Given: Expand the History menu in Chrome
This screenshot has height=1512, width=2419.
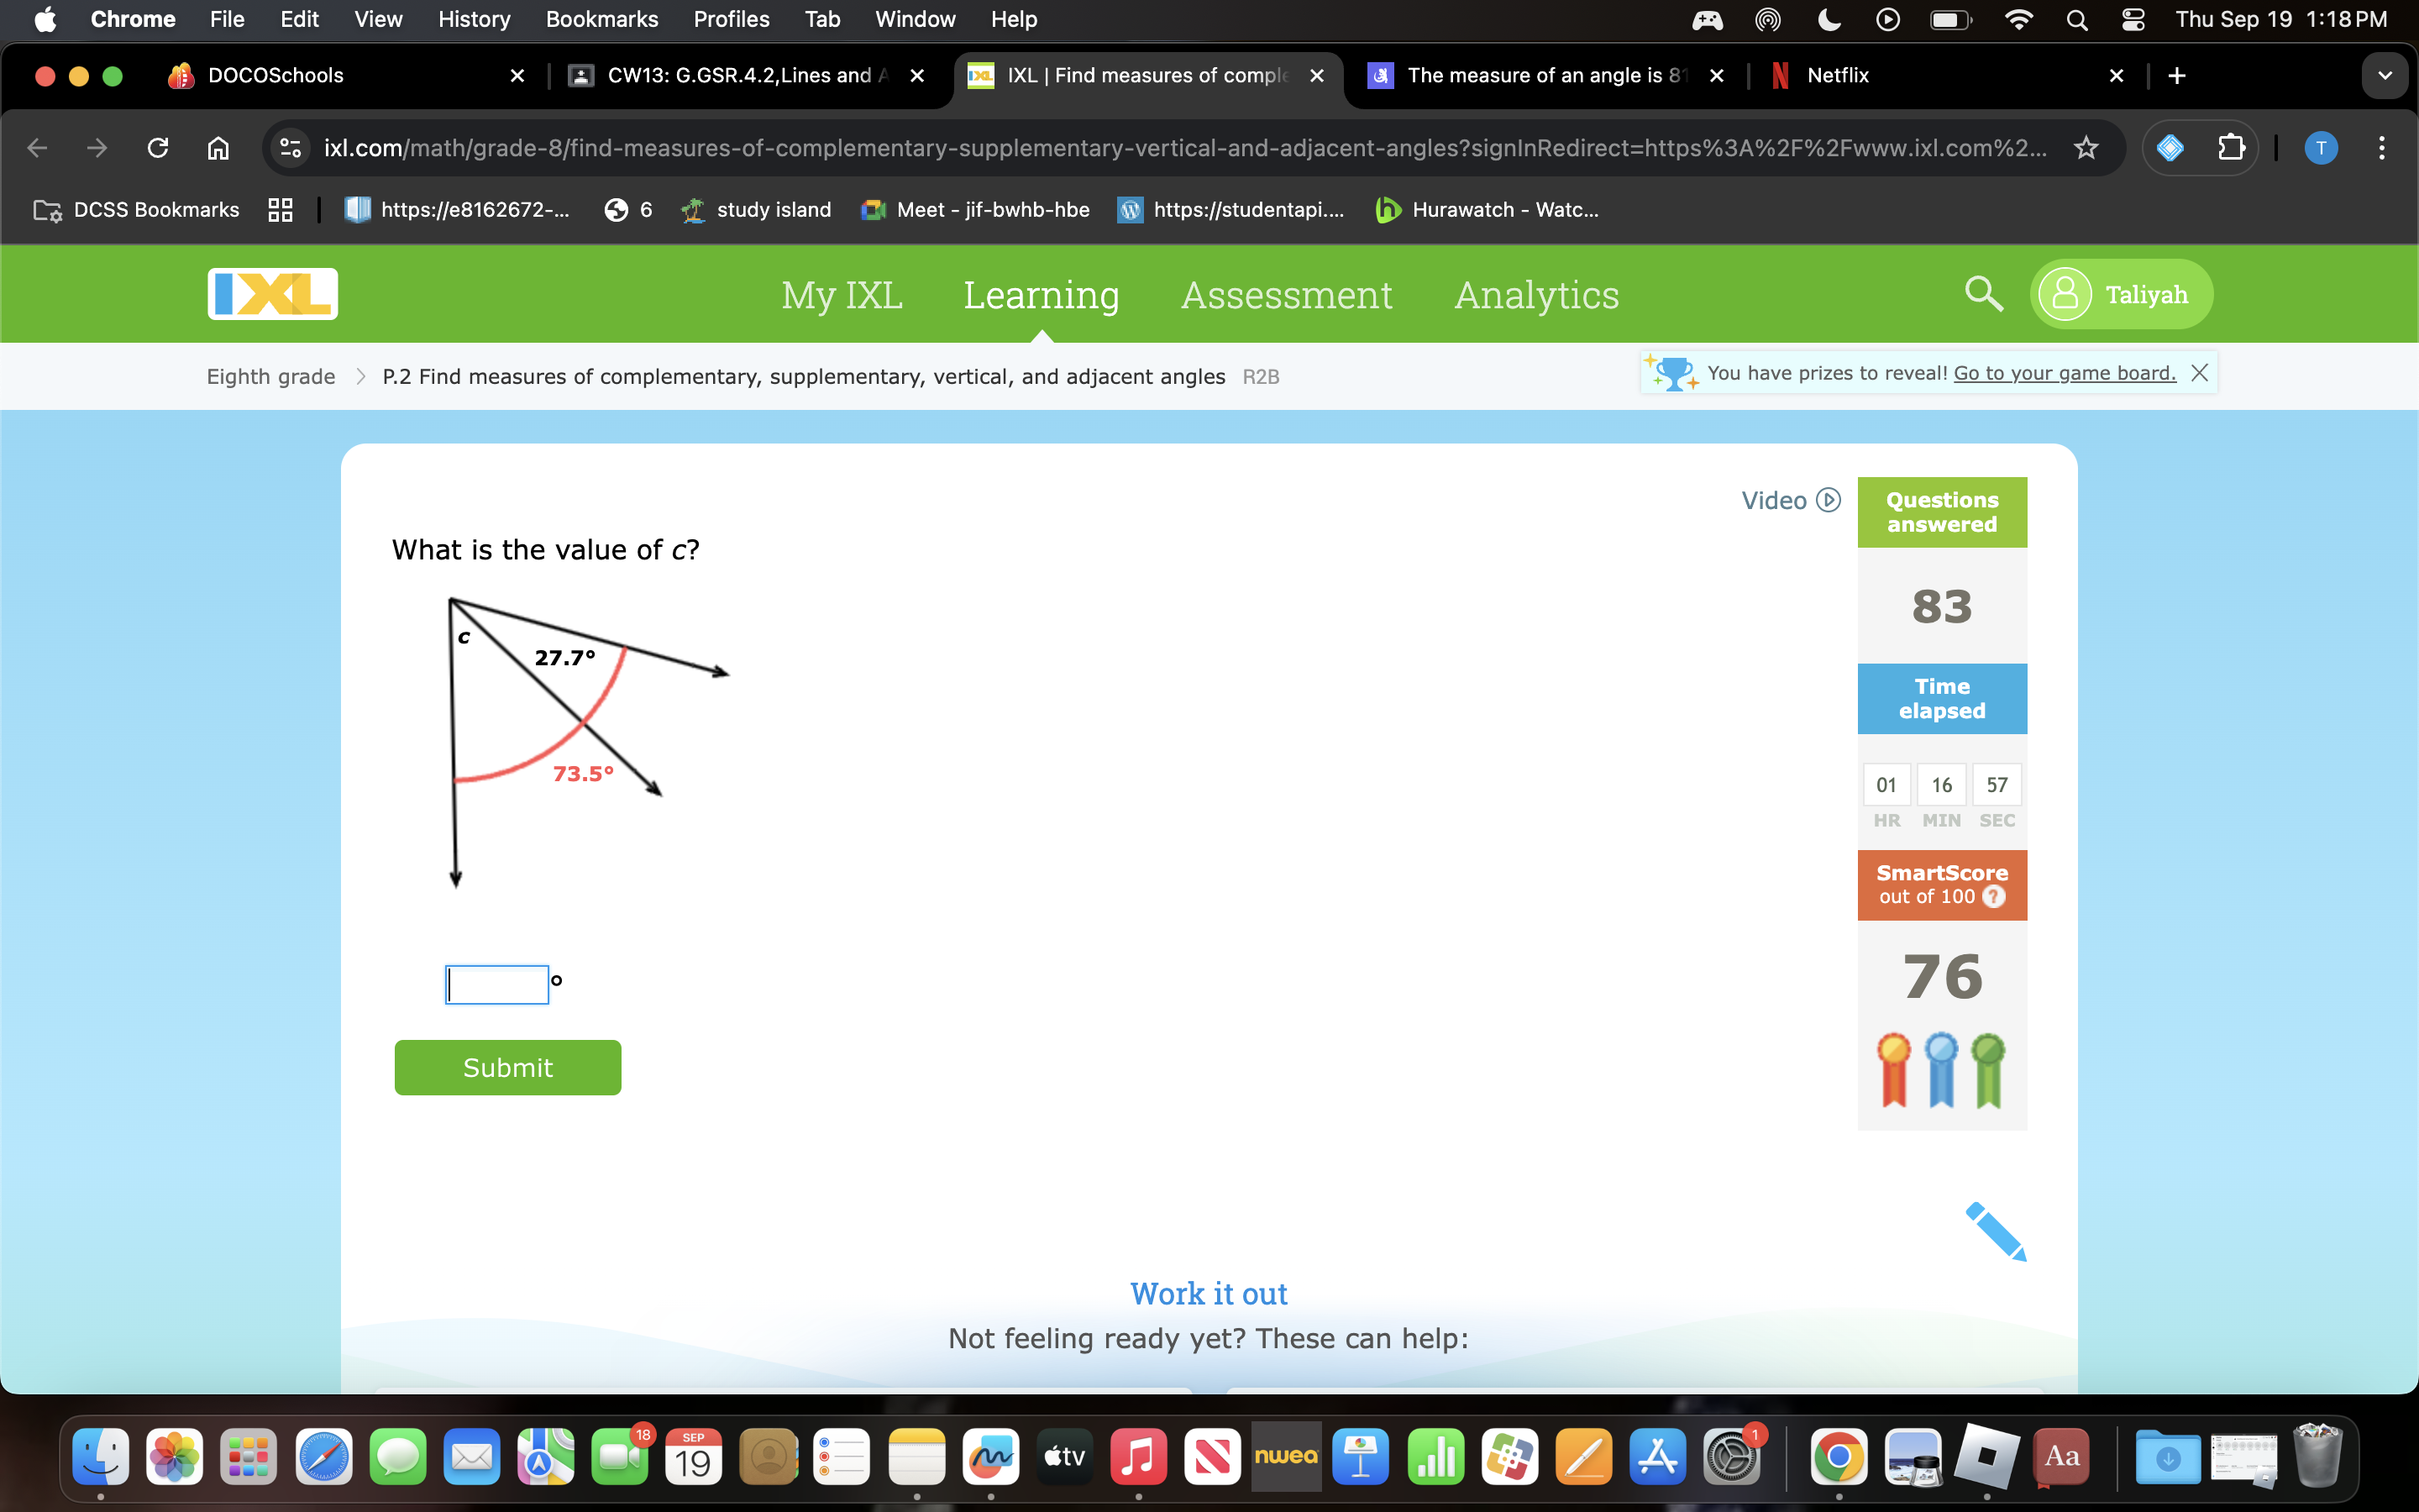Looking at the screenshot, I should (474, 19).
